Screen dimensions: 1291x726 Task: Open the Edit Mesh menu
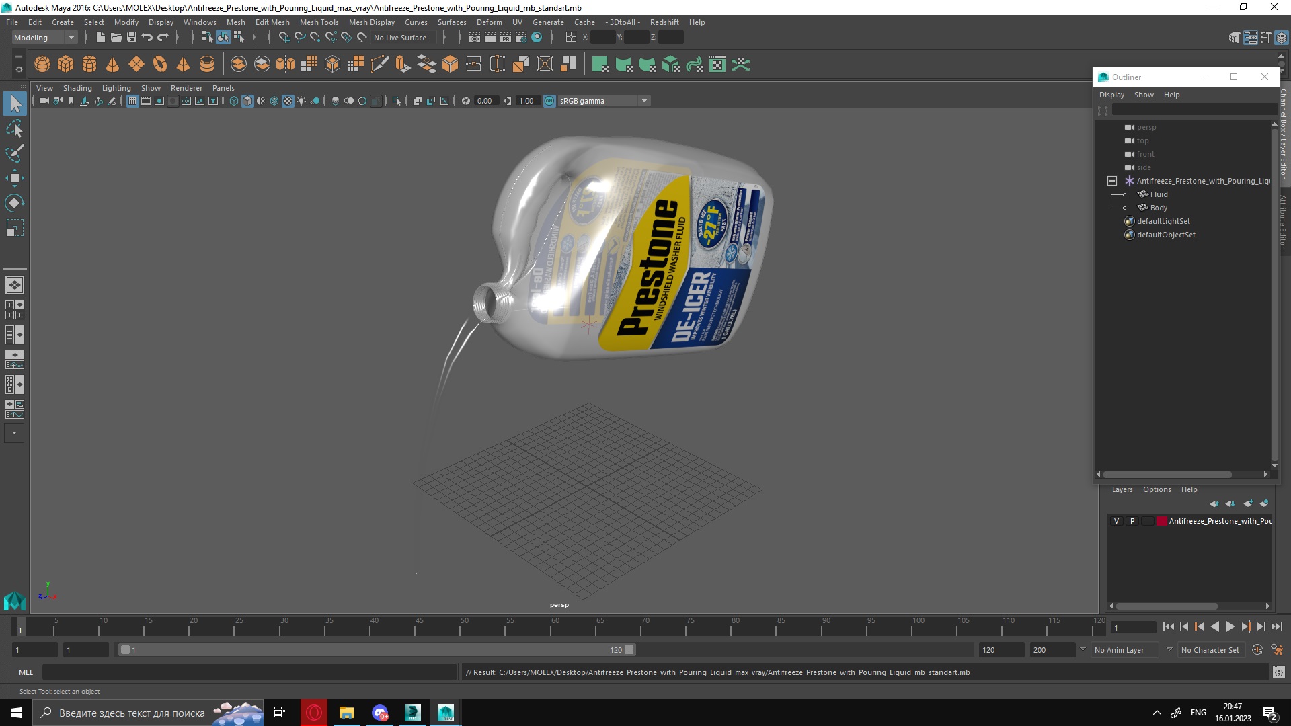point(272,22)
